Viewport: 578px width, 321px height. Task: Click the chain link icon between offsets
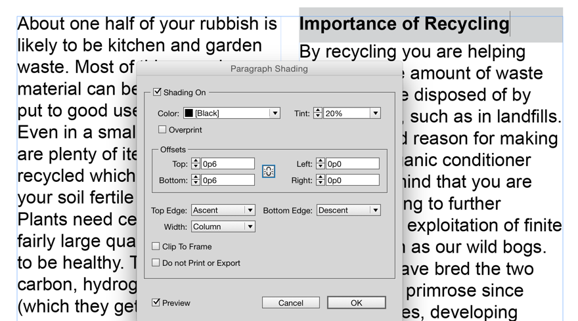point(269,171)
